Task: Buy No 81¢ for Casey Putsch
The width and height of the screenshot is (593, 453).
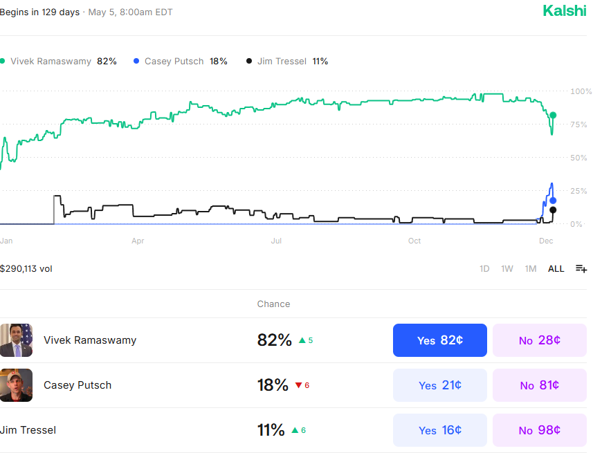Action: tap(540, 385)
